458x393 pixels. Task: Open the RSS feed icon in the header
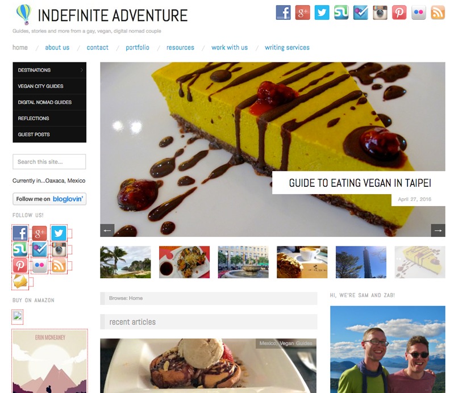438,12
